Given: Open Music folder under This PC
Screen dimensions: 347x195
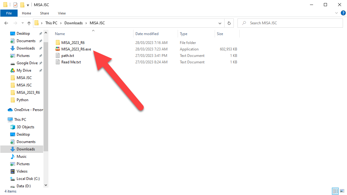Looking at the screenshot, I should point(22,157).
